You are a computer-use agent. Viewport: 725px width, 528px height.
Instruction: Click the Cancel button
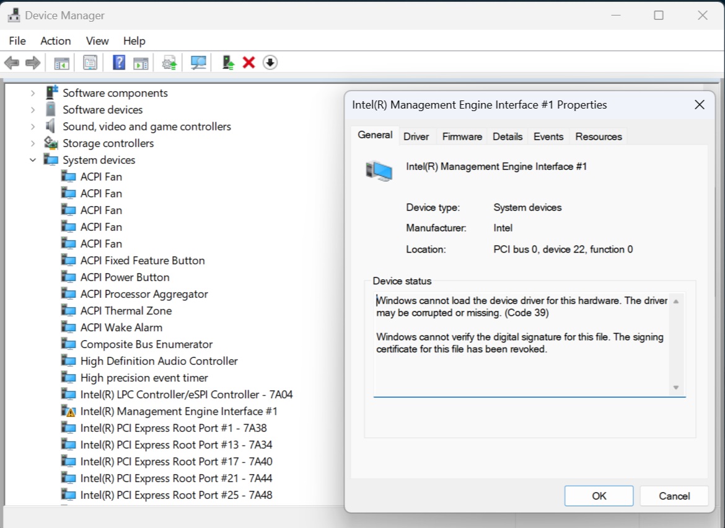coord(674,496)
